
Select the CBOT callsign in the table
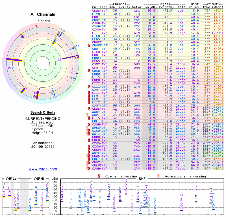(x=97, y=17)
